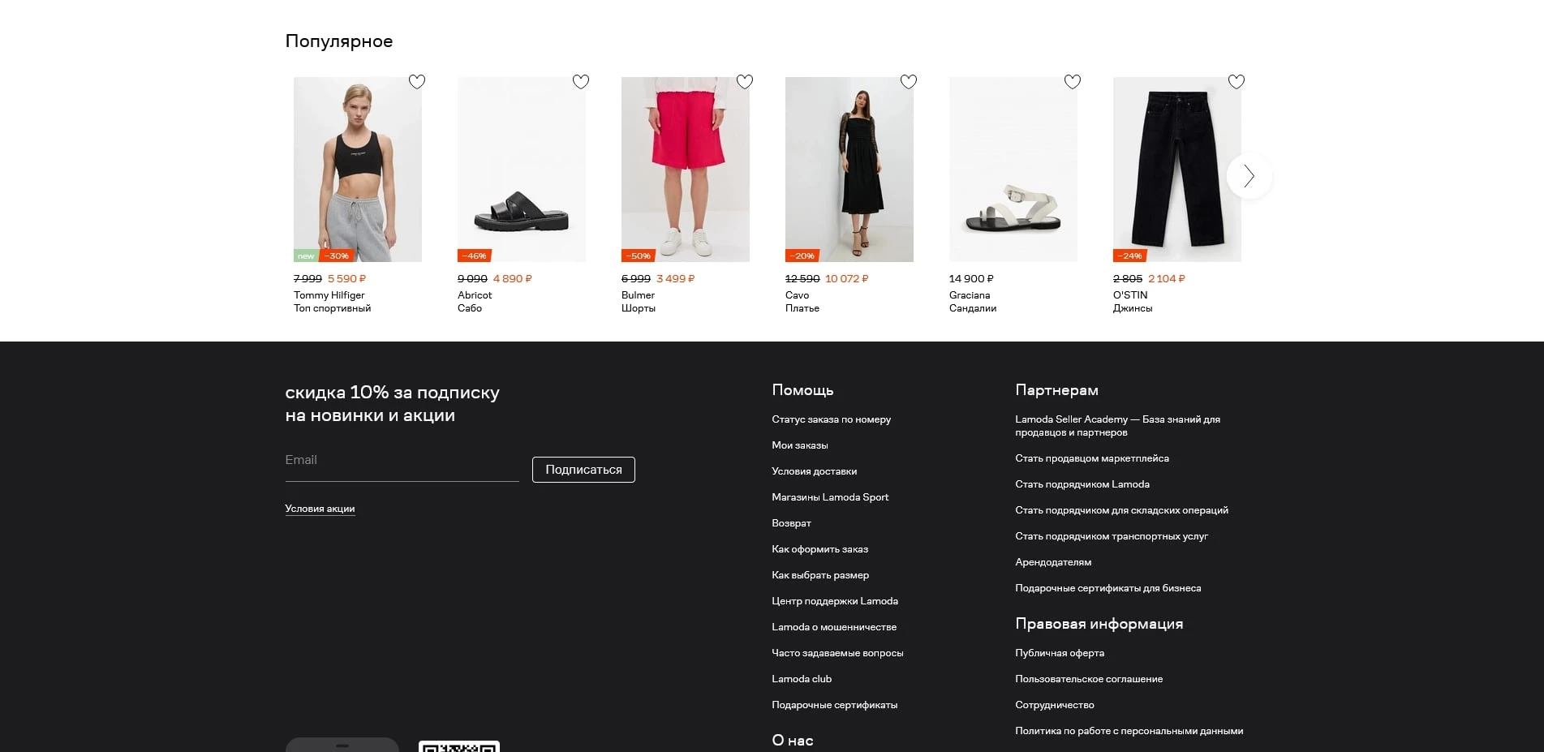Image resolution: width=1544 pixels, height=752 pixels.
Task: Favorite the Tommy Hilfiger sports top
Action: coord(417,82)
